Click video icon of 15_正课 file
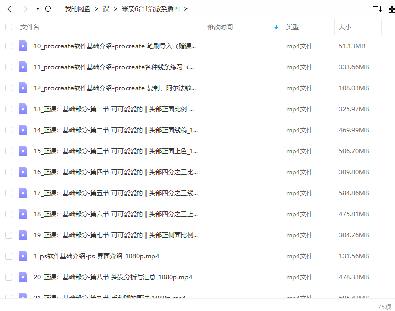 point(23,151)
